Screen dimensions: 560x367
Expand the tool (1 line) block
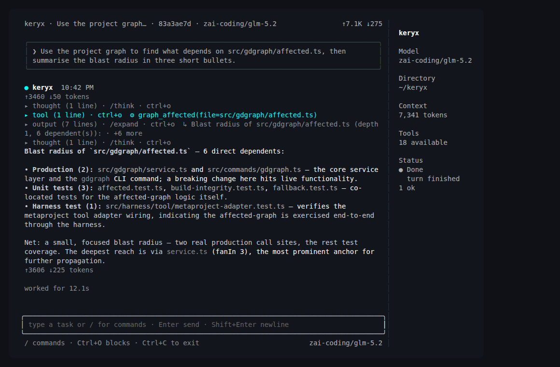click(27, 115)
